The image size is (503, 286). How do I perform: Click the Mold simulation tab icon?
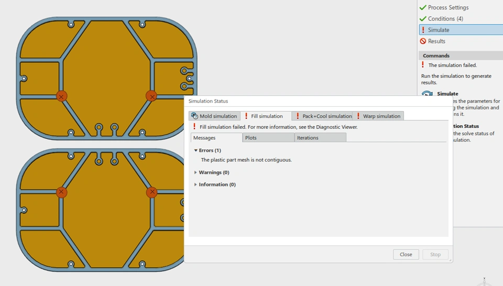pos(194,116)
